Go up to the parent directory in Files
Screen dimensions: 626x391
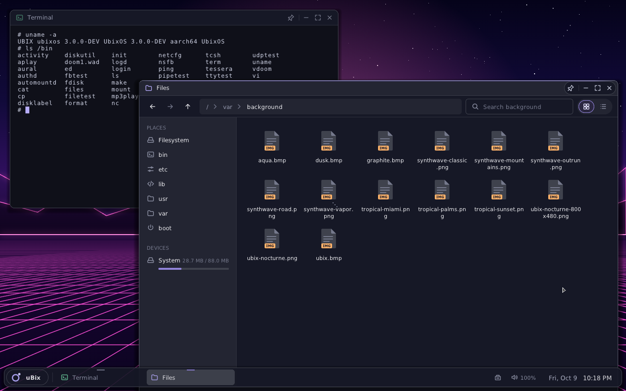[188, 107]
